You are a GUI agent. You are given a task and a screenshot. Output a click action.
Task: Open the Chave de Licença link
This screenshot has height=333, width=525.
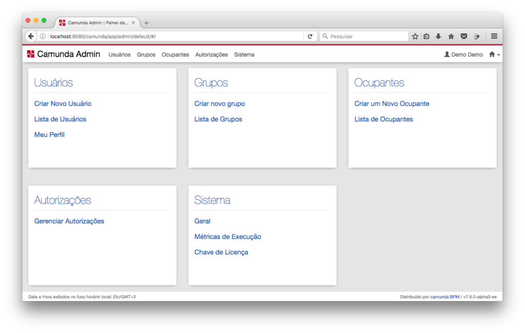221,253
